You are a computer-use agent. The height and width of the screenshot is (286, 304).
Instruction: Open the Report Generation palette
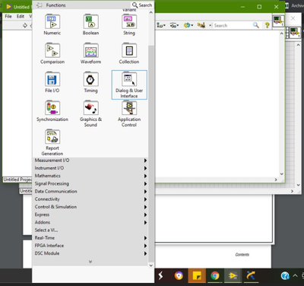52,142
